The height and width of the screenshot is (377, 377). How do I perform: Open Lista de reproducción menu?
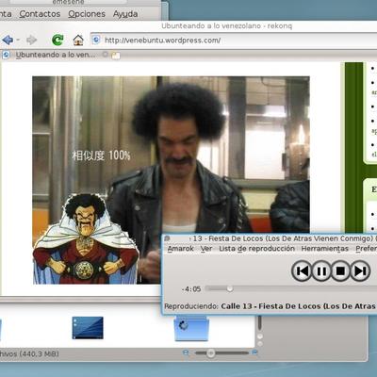256,249
